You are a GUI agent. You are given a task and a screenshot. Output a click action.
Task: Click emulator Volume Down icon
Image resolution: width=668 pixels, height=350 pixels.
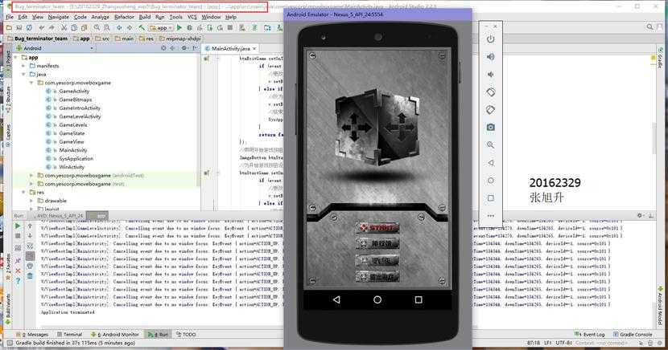tap(491, 75)
